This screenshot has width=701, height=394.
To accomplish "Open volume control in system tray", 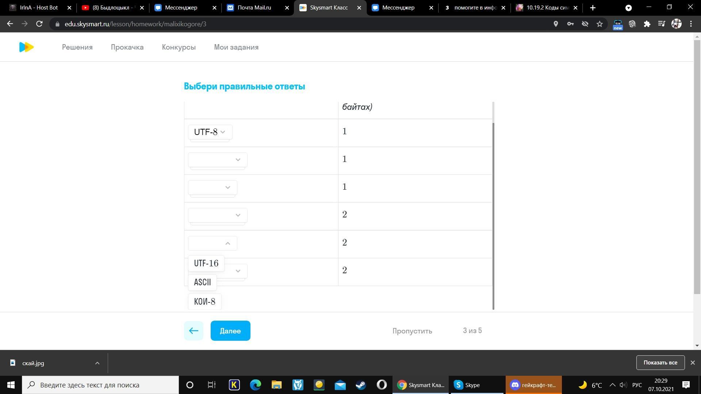I will tap(623, 385).
